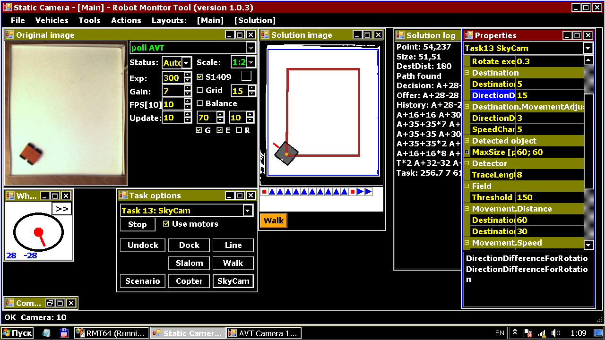Decrease the Gain value with its down arrow
Screen dimensions: 605x340
188,94
